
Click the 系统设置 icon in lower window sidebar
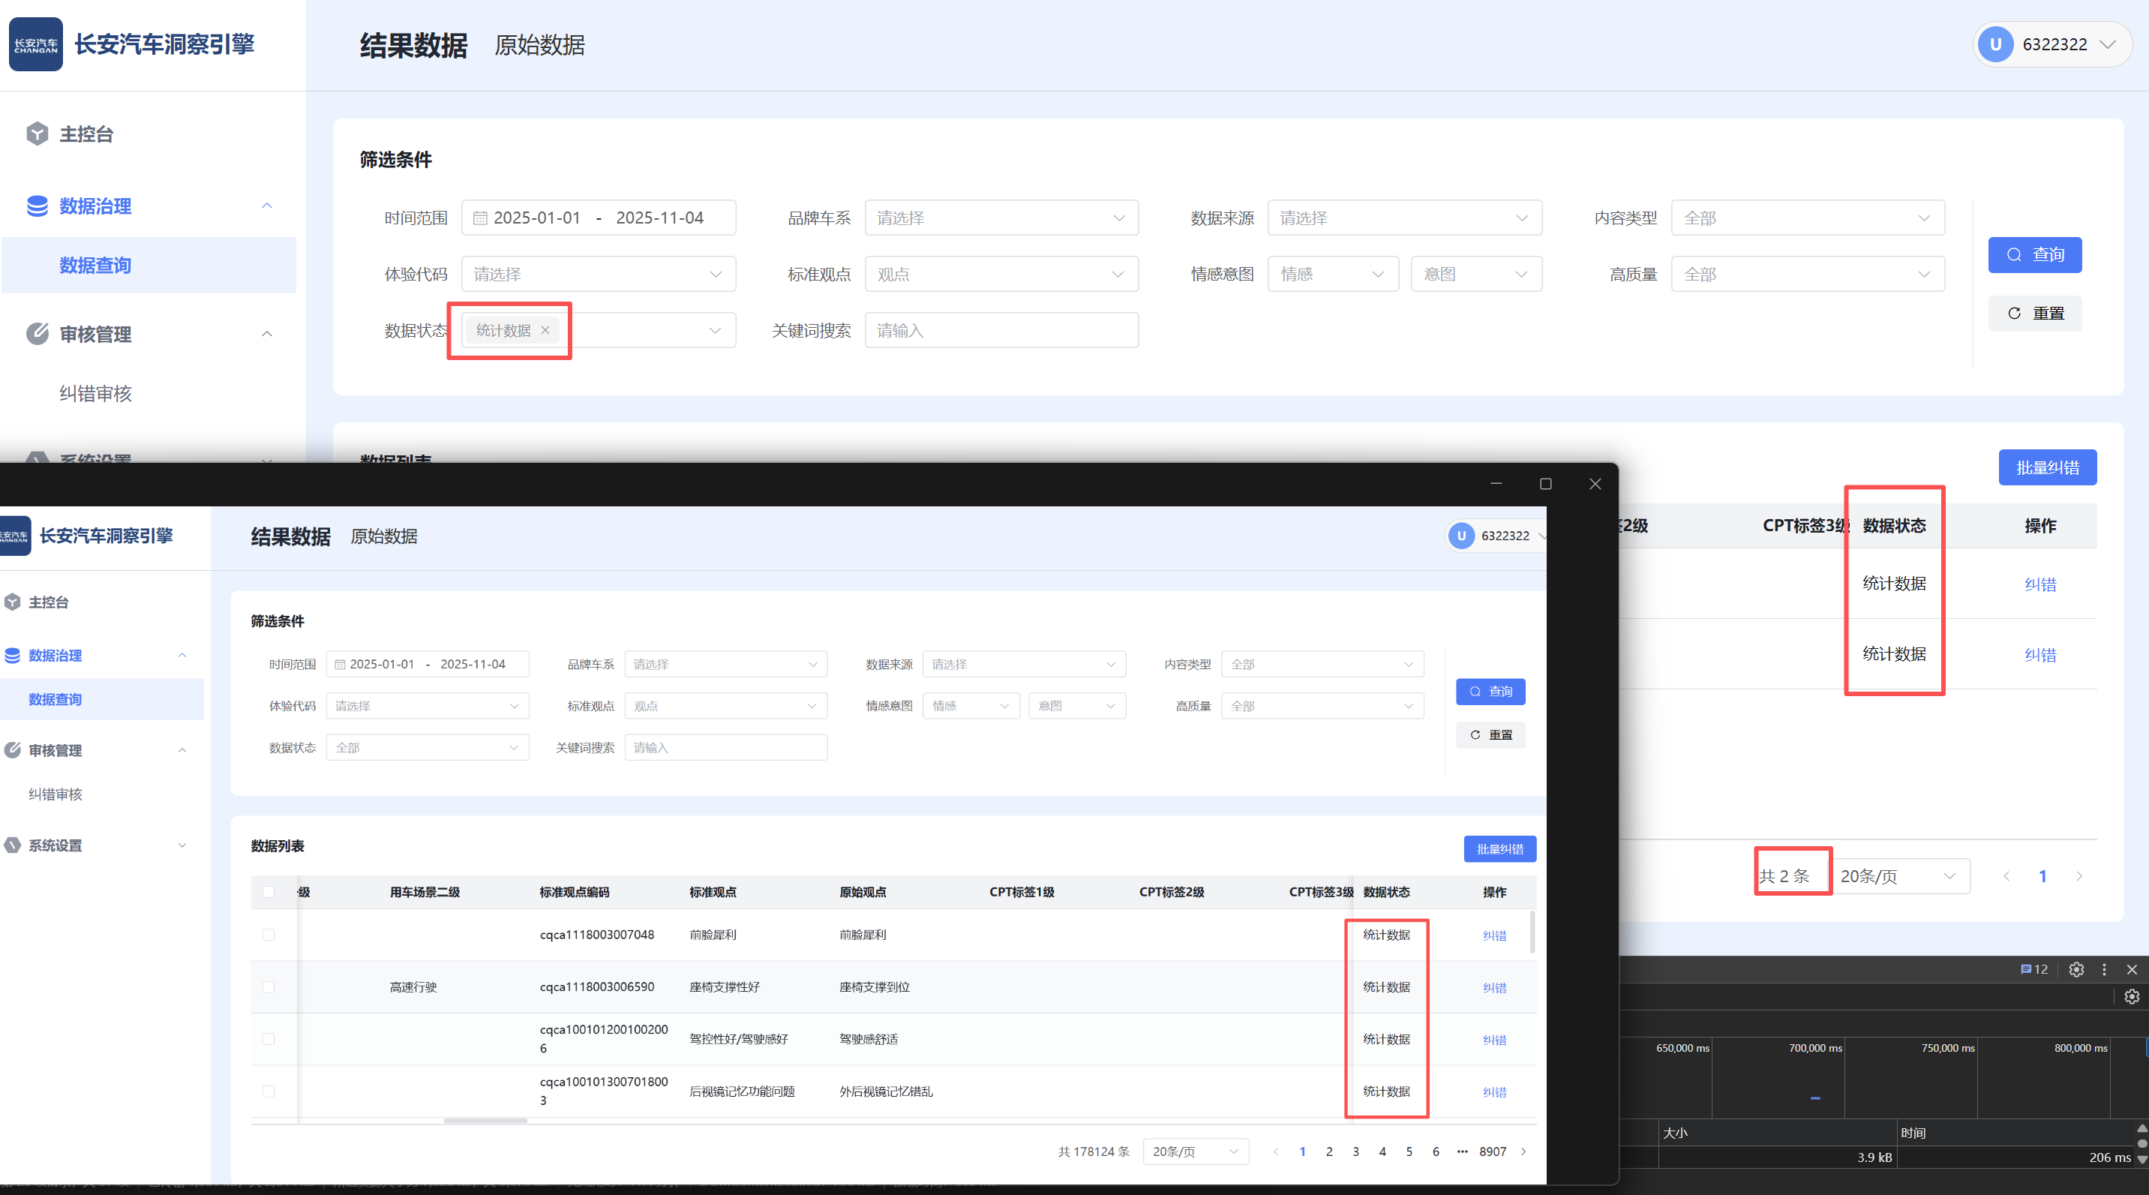(13, 845)
